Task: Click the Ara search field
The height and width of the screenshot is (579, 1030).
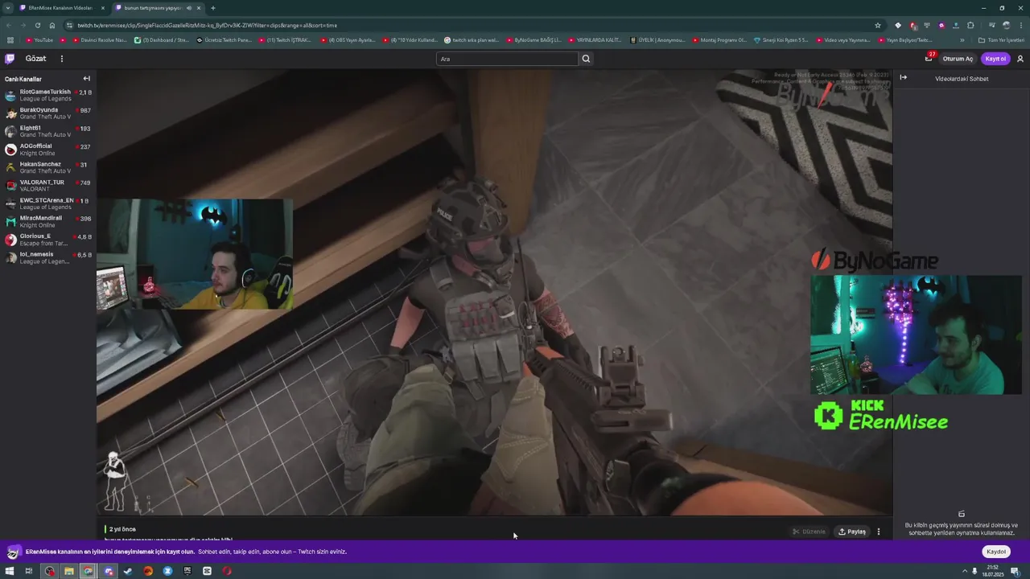Action: (507, 59)
